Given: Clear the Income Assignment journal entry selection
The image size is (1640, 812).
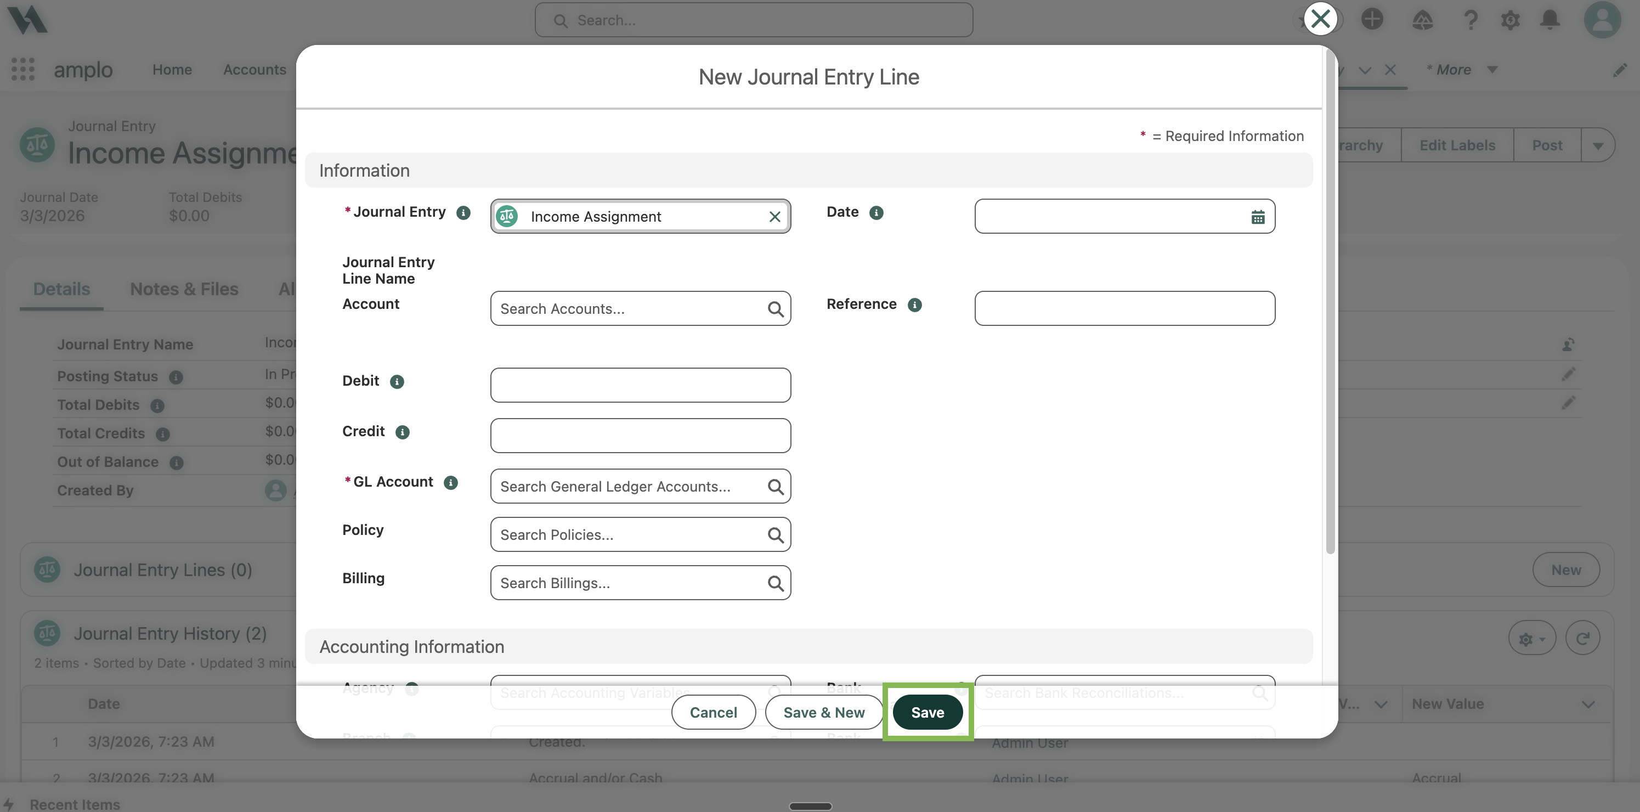Looking at the screenshot, I should (x=774, y=217).
